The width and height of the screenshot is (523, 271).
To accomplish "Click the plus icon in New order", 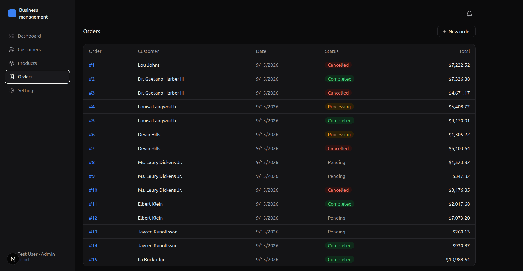I will tap(444, 31).
